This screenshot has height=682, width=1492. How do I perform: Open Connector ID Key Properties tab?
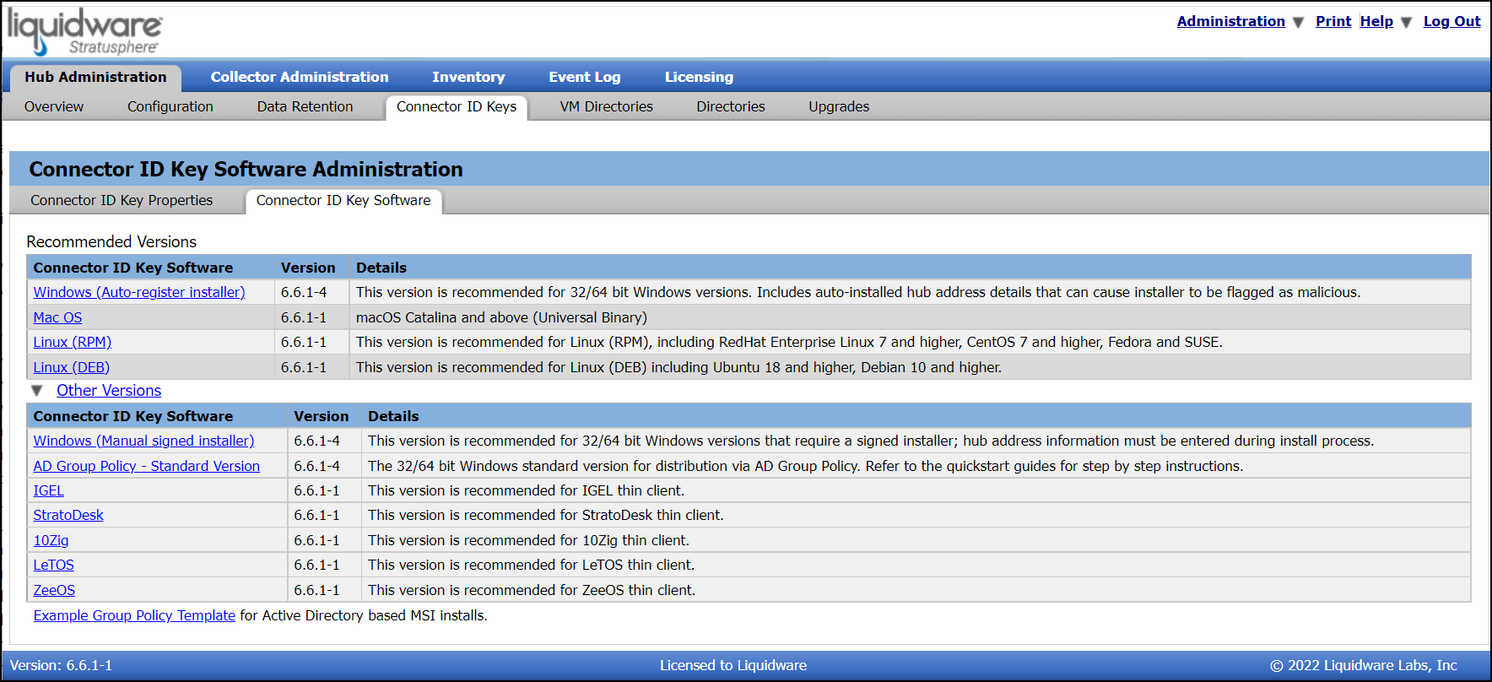pos(122,200)
